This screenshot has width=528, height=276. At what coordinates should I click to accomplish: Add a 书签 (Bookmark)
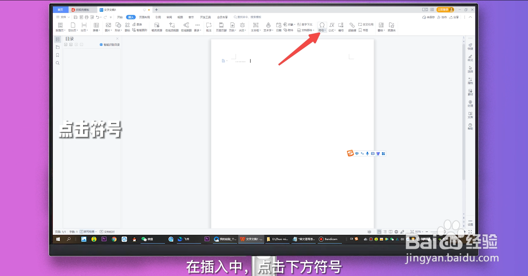point(363,30)
